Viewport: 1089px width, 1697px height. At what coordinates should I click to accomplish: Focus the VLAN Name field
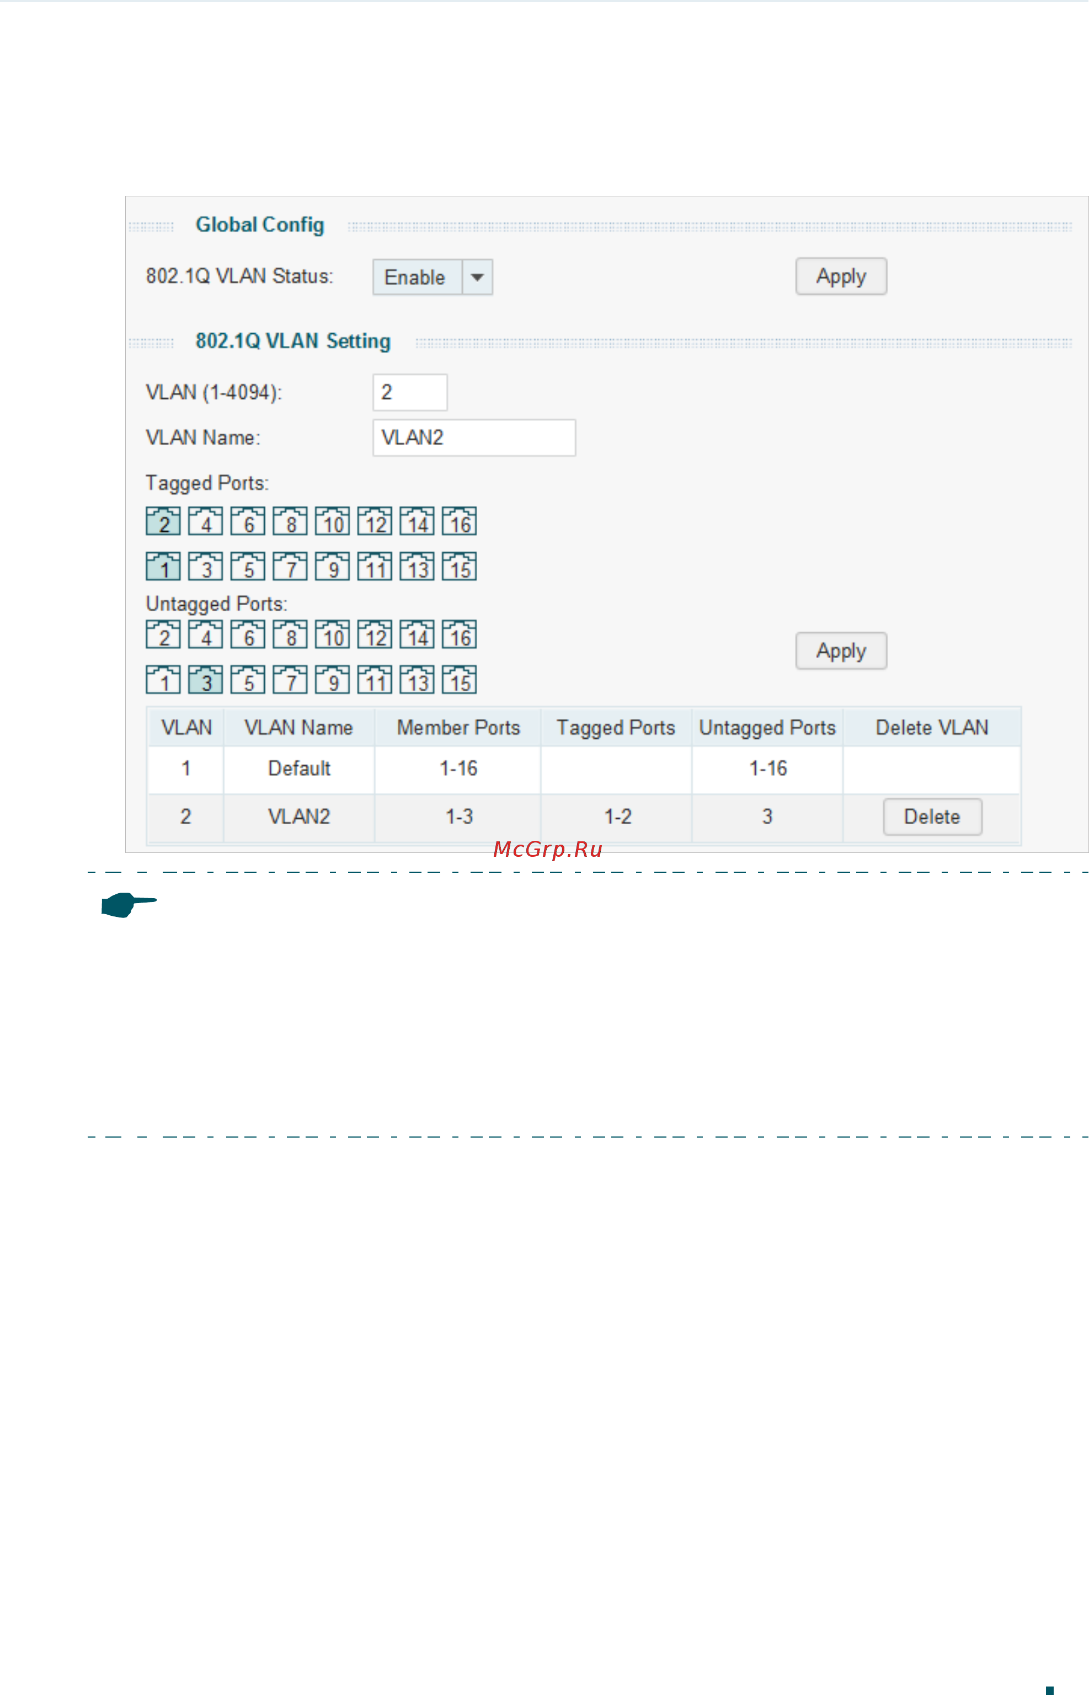[x=474, y=437]
